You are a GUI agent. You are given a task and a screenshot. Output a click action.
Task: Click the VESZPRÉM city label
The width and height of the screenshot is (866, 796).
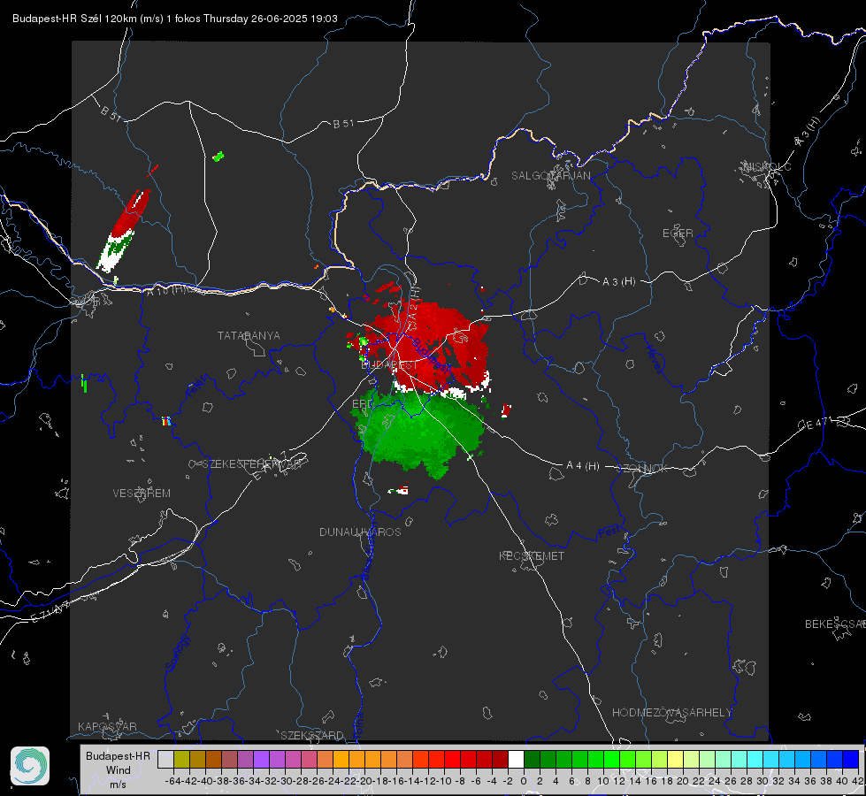pos(142,494)
